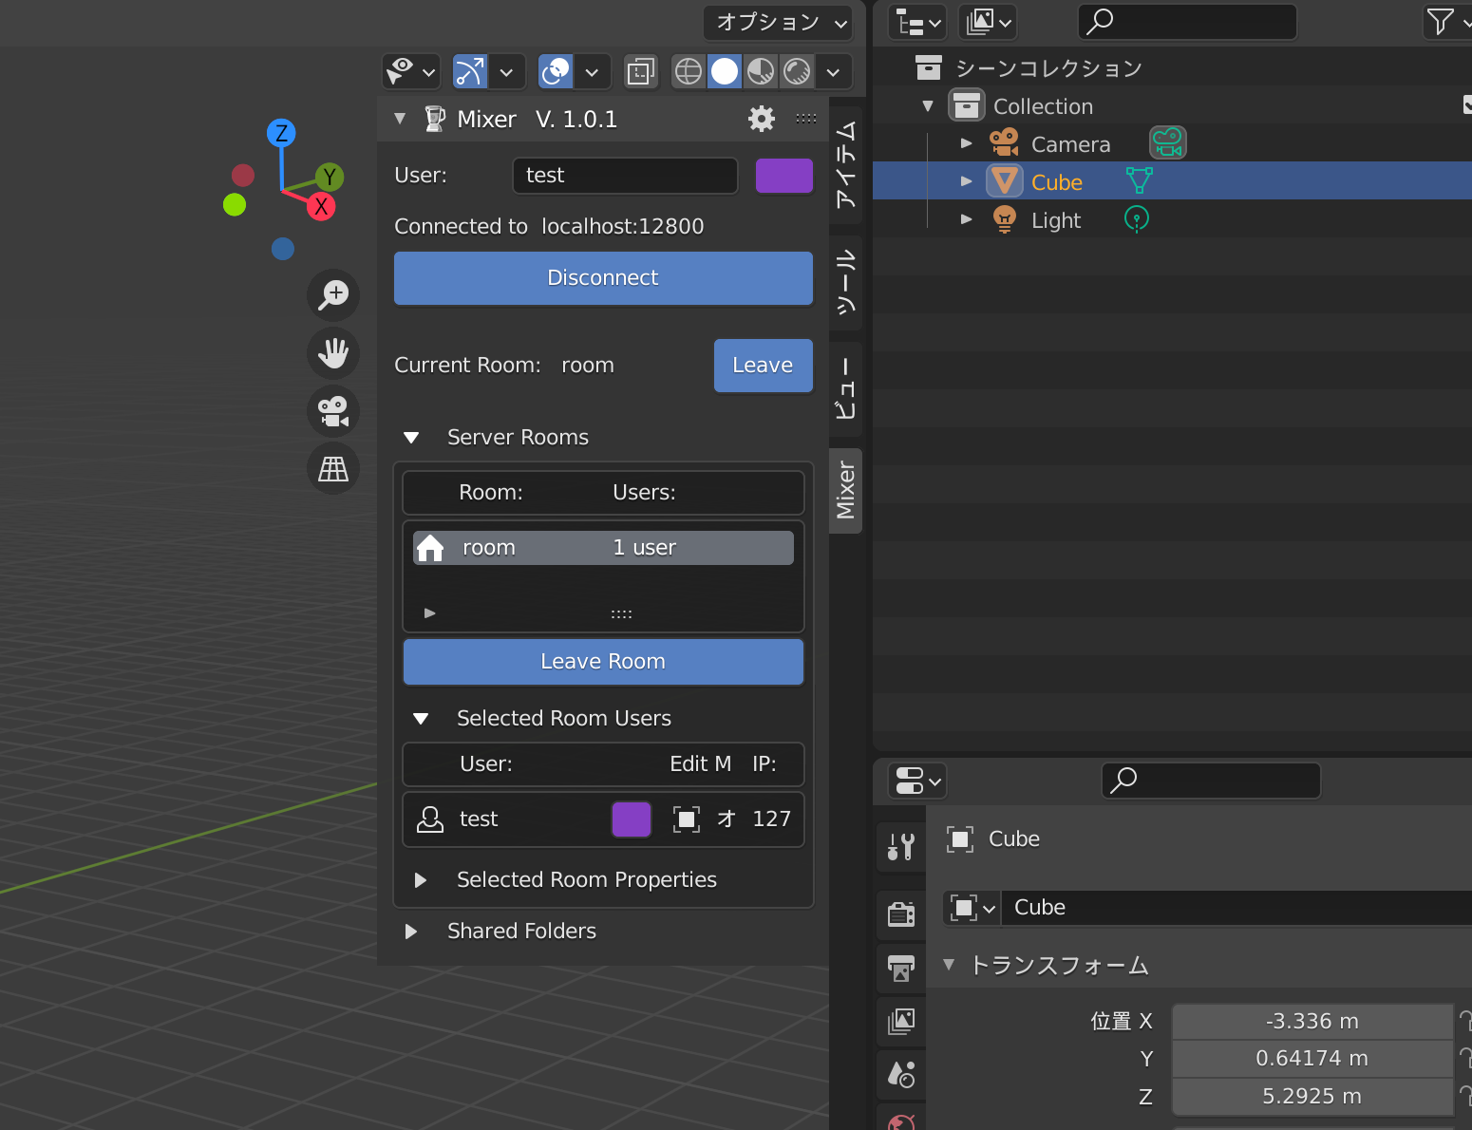Expand the Light tree item
Screen dimensions: 1472x1130
tap(967, 219)
